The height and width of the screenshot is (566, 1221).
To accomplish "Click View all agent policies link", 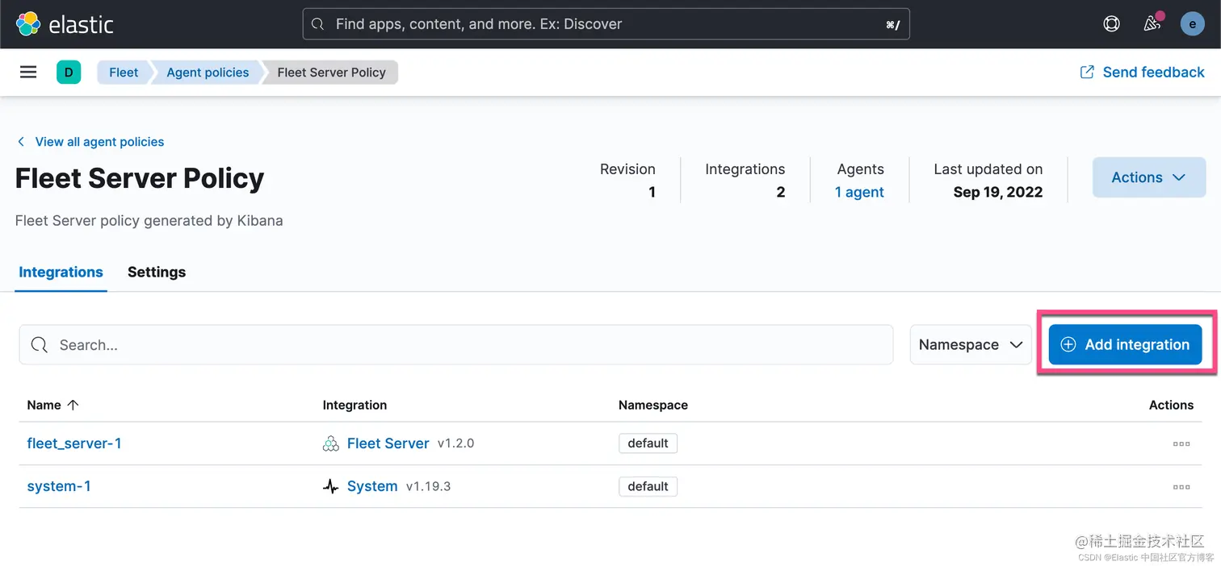I will (x=99, y=142).
